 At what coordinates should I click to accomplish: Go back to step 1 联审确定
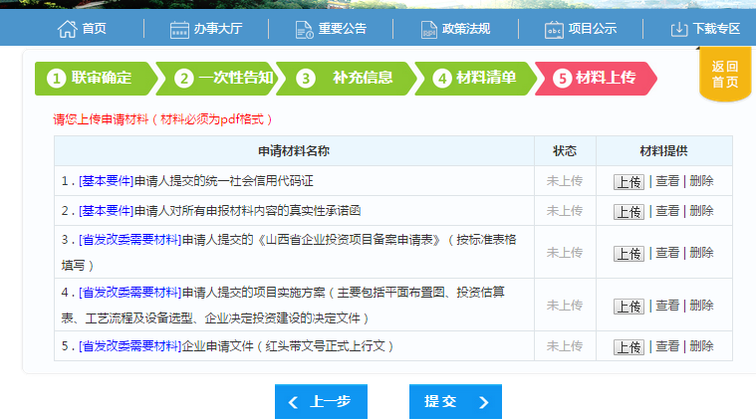(94, 78)
